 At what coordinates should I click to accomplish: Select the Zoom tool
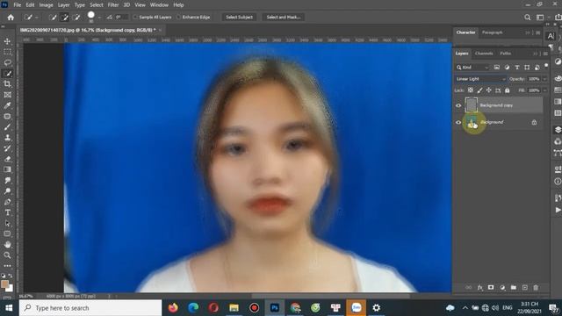(7, 255)
